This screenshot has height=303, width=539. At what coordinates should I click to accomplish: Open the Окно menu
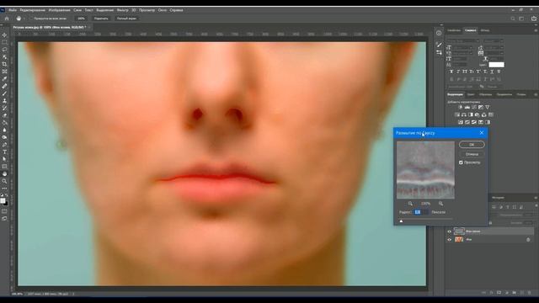click(x=163, y=10)
